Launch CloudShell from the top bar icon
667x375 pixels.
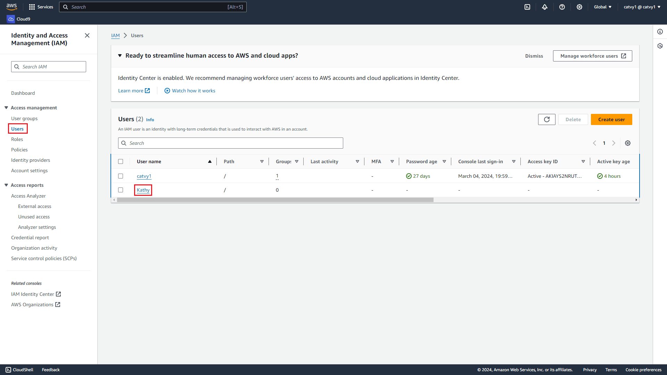pos(527,7)
